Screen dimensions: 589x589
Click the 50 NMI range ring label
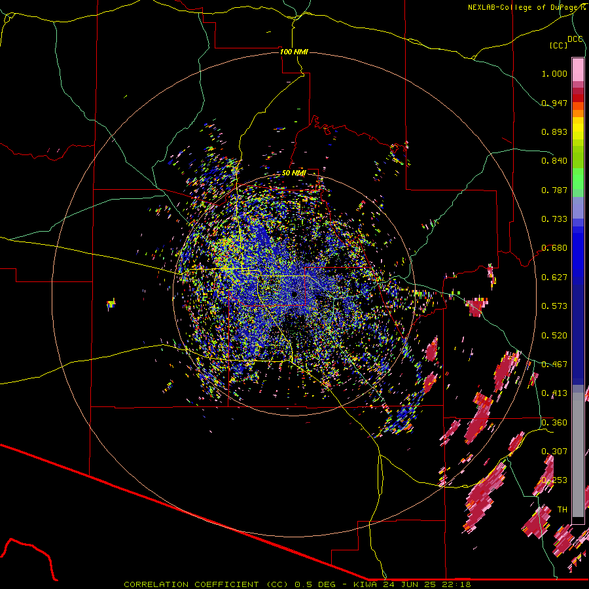(294, 173)
